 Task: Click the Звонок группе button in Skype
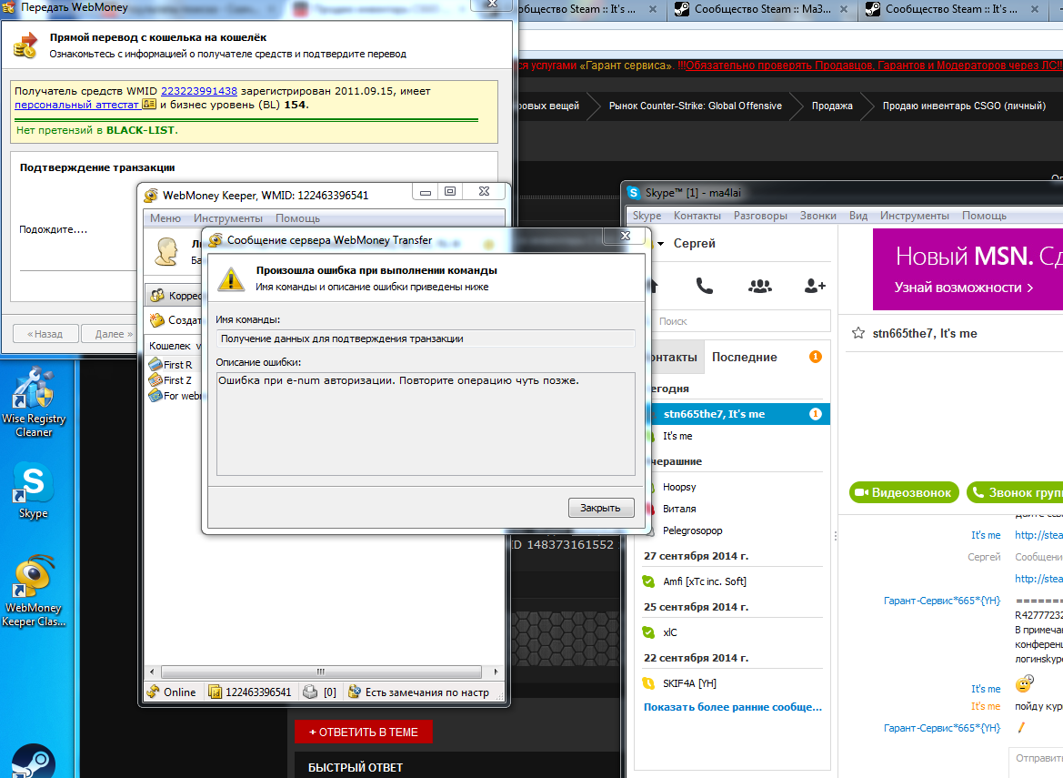[1015, 492]
